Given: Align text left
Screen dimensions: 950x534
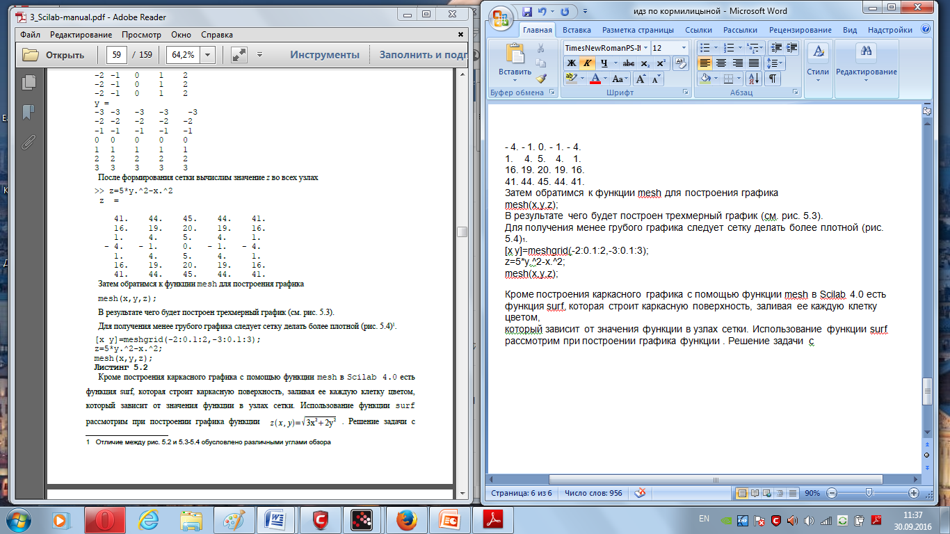Looking at the screenshot, I should tap(705, 63).
